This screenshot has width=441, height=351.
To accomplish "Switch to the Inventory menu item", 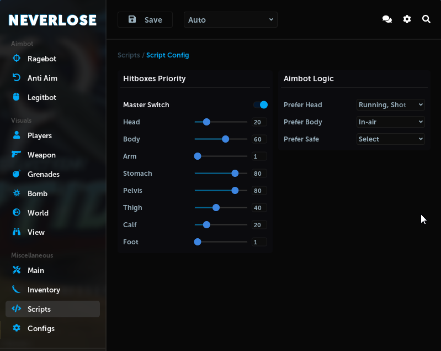I will point(44,290).
